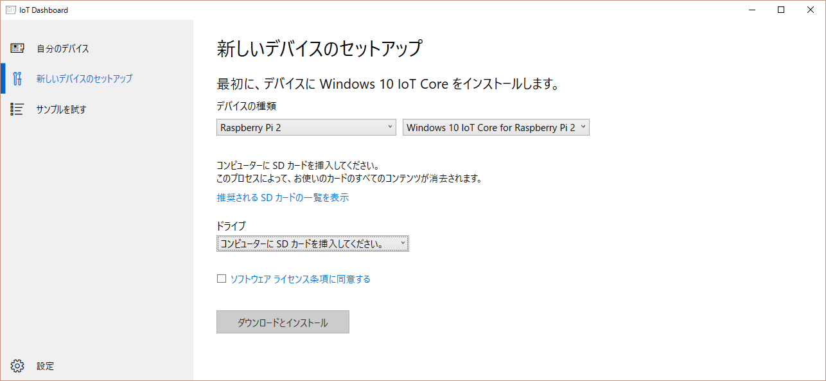
Task: Go to 自分のデバイス in sidebar
Action: pos(62,49)
